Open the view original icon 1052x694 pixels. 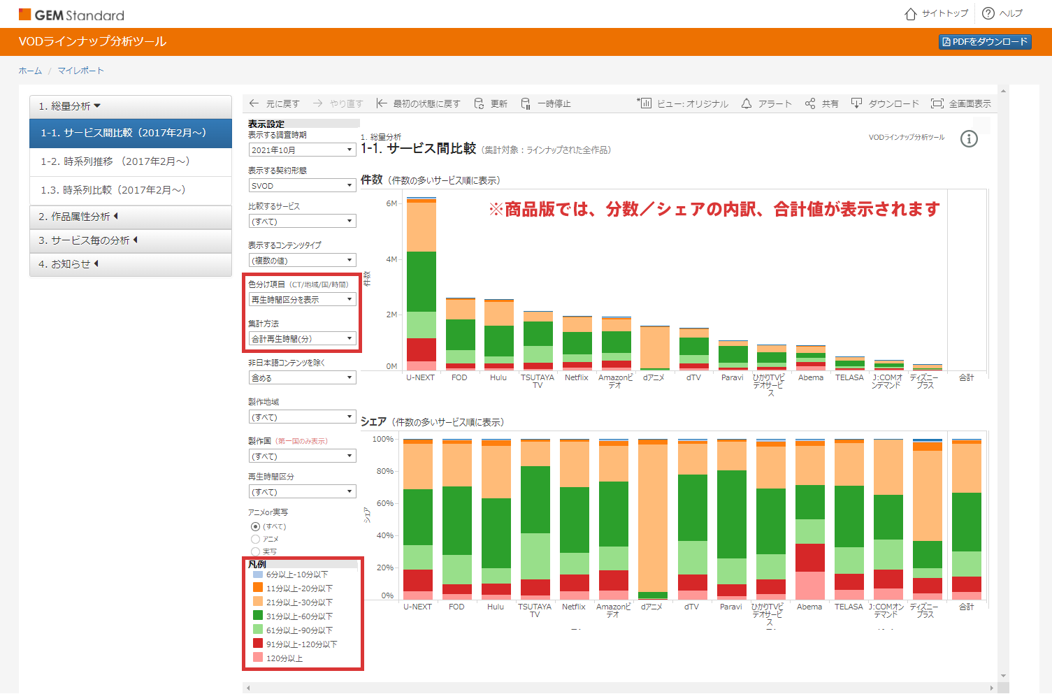click(x=644, y=103)
